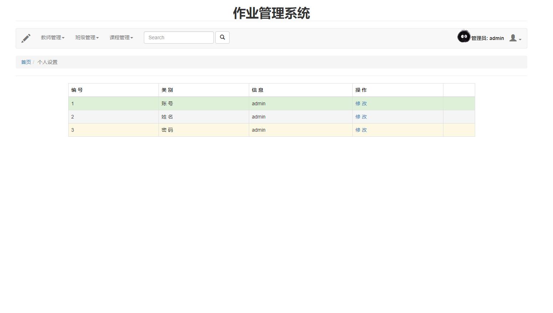Screen dimensions: 553x313
Task: Click the 操作 column header
Action: tap(361, 90)
